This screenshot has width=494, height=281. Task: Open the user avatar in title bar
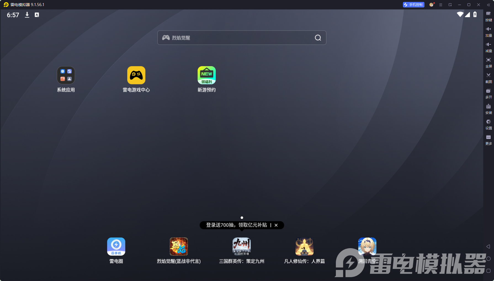tap(431, 5)
